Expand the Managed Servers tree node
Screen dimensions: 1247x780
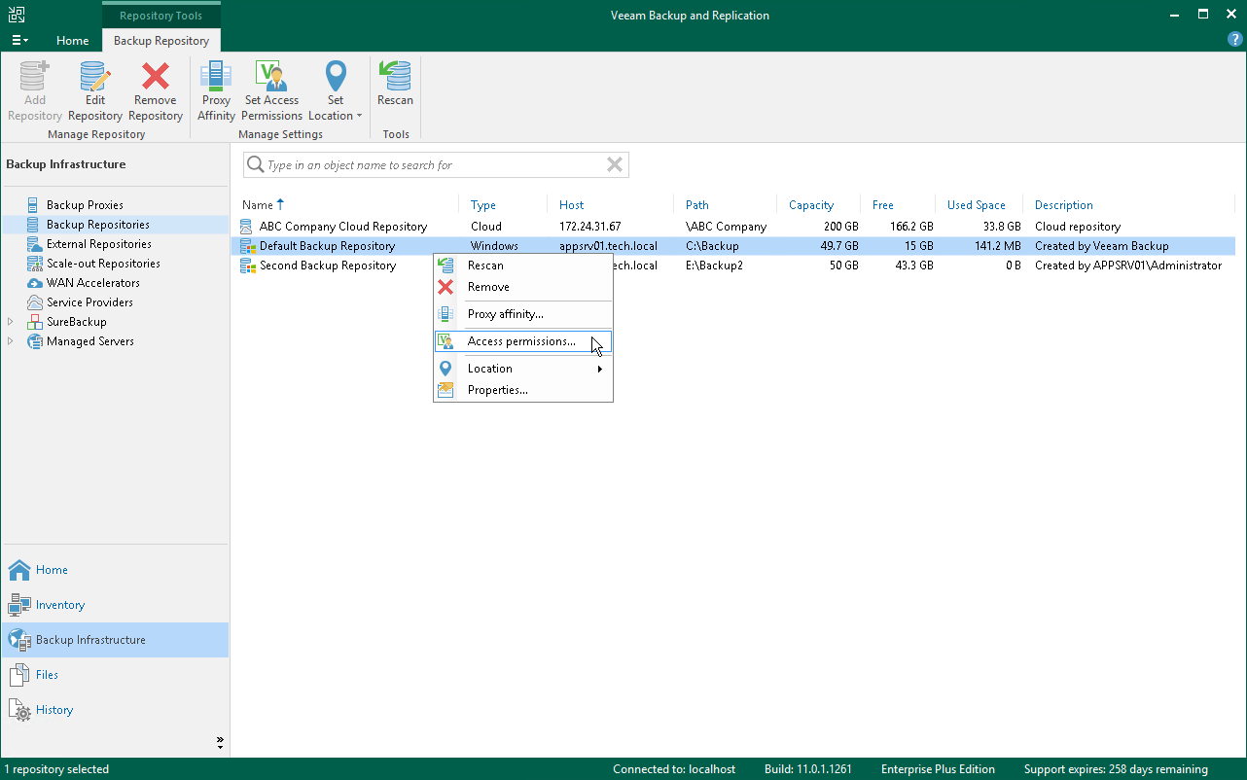(x=11, y=341)
